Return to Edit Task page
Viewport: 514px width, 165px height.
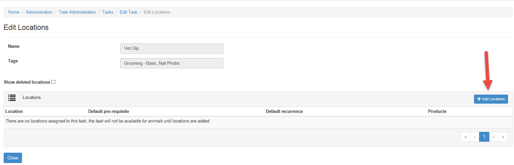click(x=128, y=12)
